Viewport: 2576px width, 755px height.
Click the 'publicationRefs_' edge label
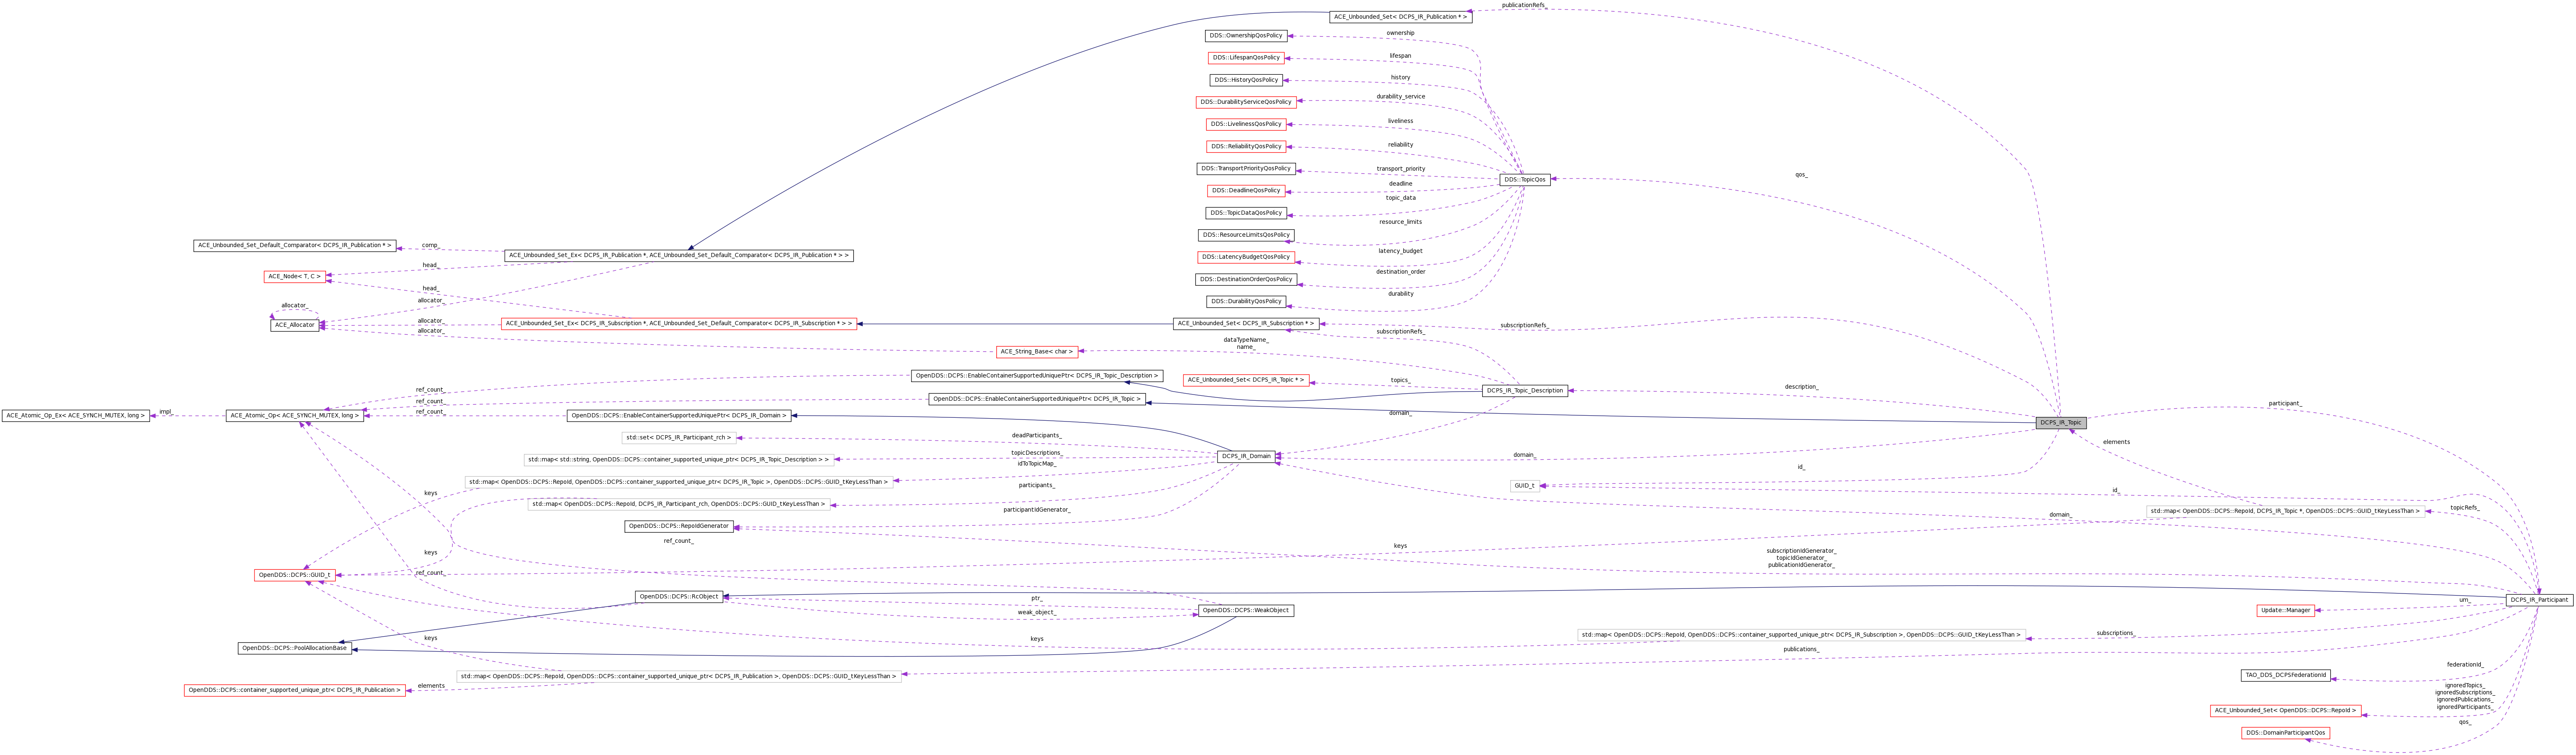(1524, 5)
